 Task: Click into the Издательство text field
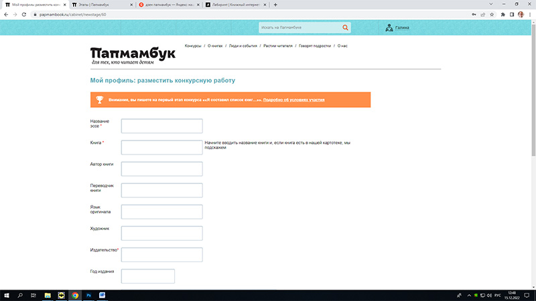(x=161, y=254)
